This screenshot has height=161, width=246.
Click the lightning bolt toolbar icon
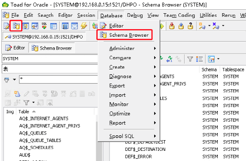84,26
